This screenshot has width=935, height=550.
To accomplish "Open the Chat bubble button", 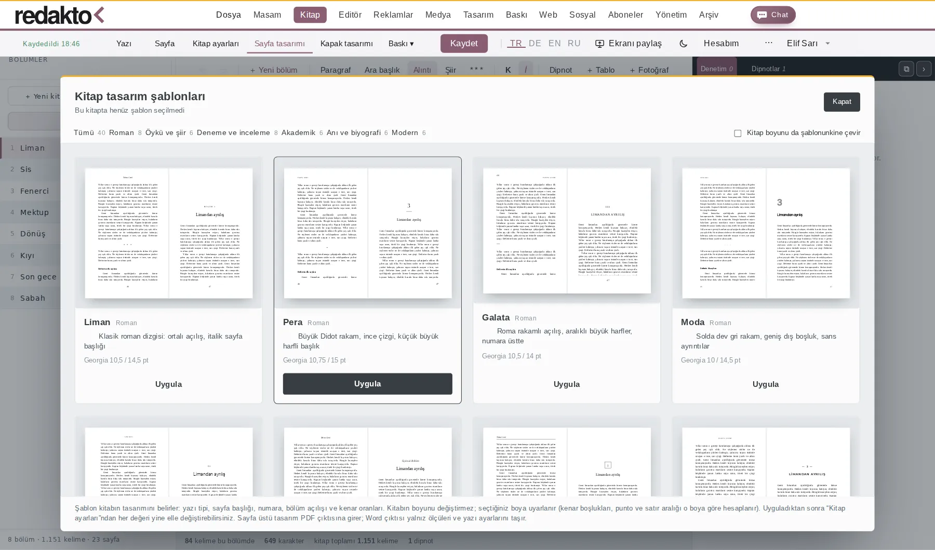I will click(773, 15).
